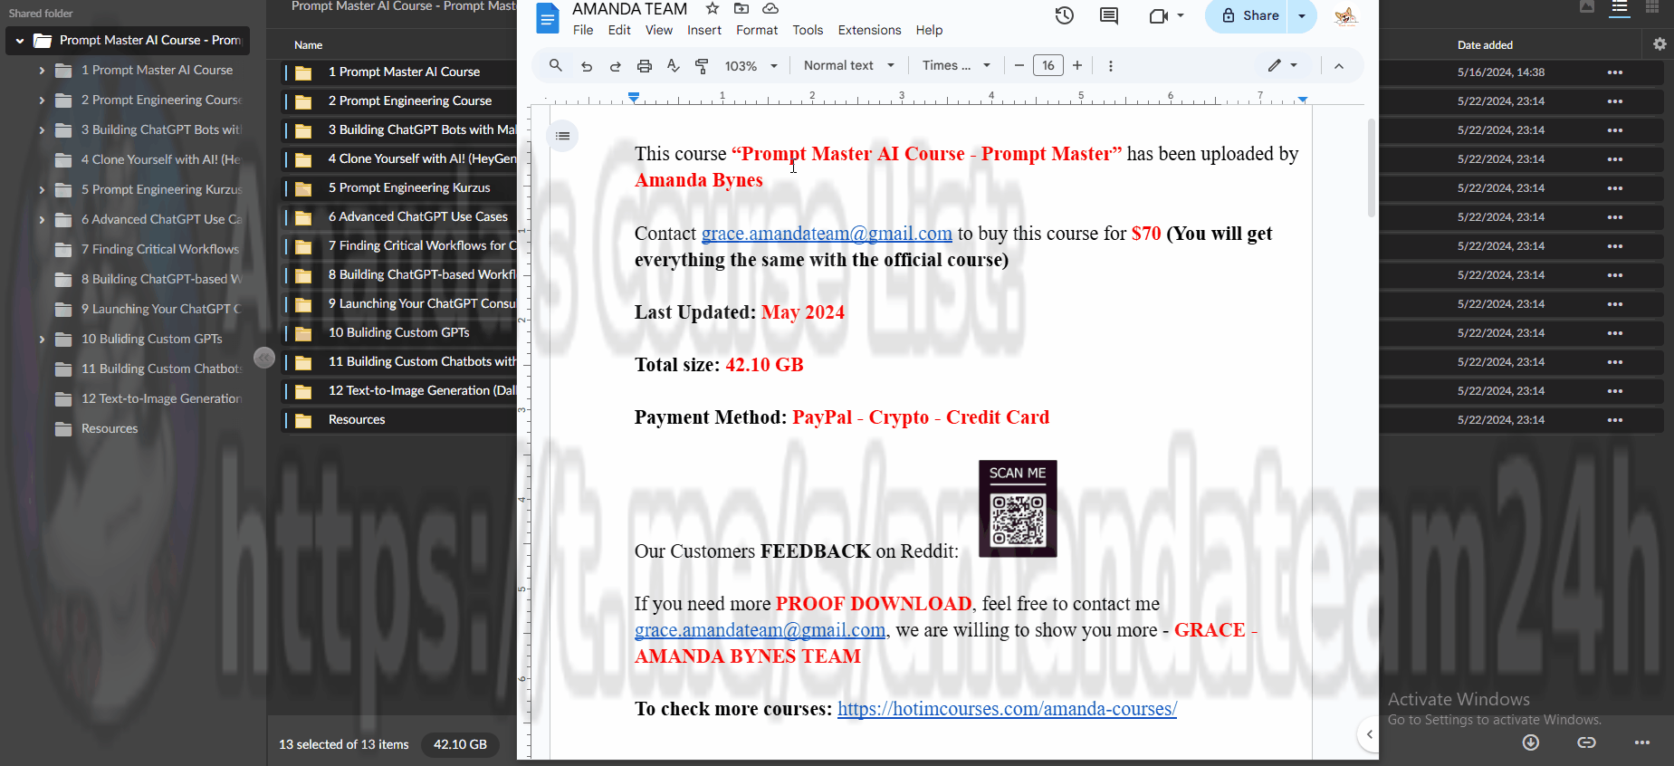Print the document using the printer icon
The width and height of the screenshot is (1674, 766).
coord(645,66)
